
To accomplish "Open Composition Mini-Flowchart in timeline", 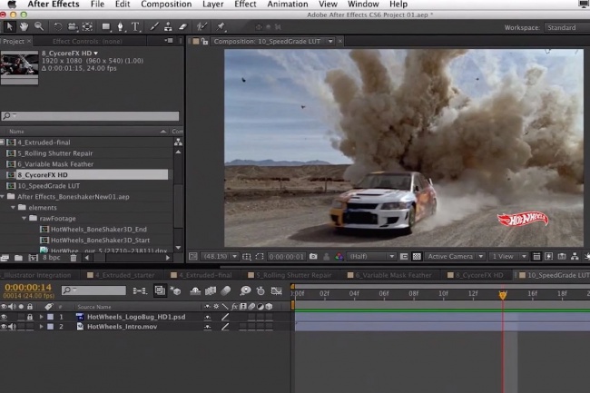I will [x=140, y=290].
